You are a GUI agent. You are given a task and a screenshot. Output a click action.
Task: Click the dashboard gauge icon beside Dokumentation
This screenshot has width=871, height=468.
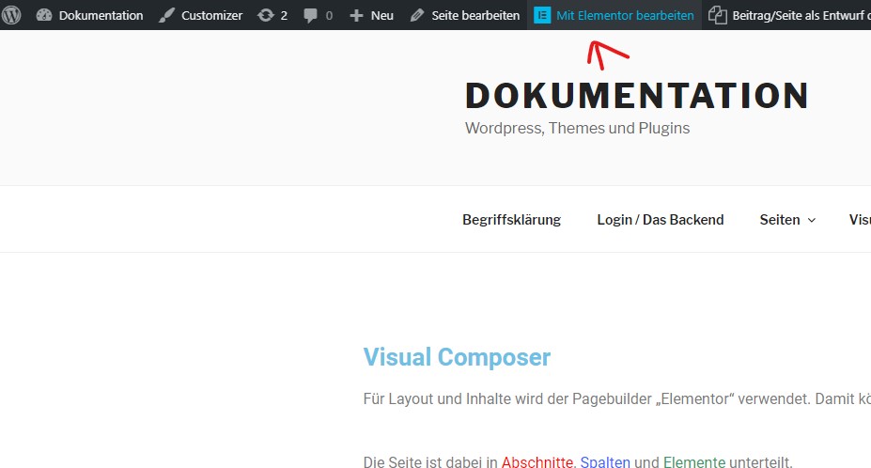coord(44,15)
